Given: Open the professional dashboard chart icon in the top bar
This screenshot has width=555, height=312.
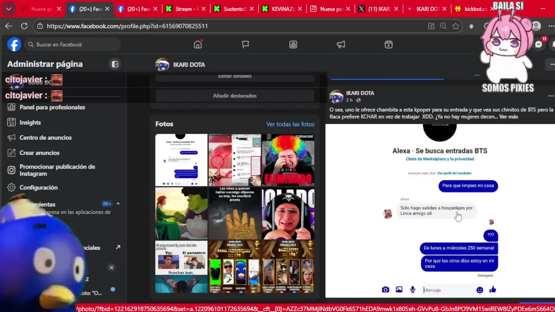Looking at the screenshot, I should pos(293,45).
